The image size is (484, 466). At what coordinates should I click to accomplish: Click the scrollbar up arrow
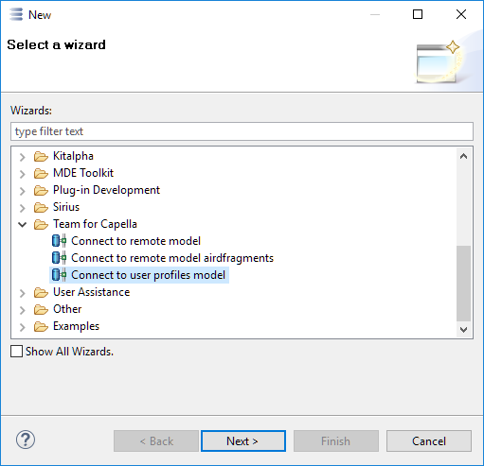pyautogui.click(x=463, y=156)
